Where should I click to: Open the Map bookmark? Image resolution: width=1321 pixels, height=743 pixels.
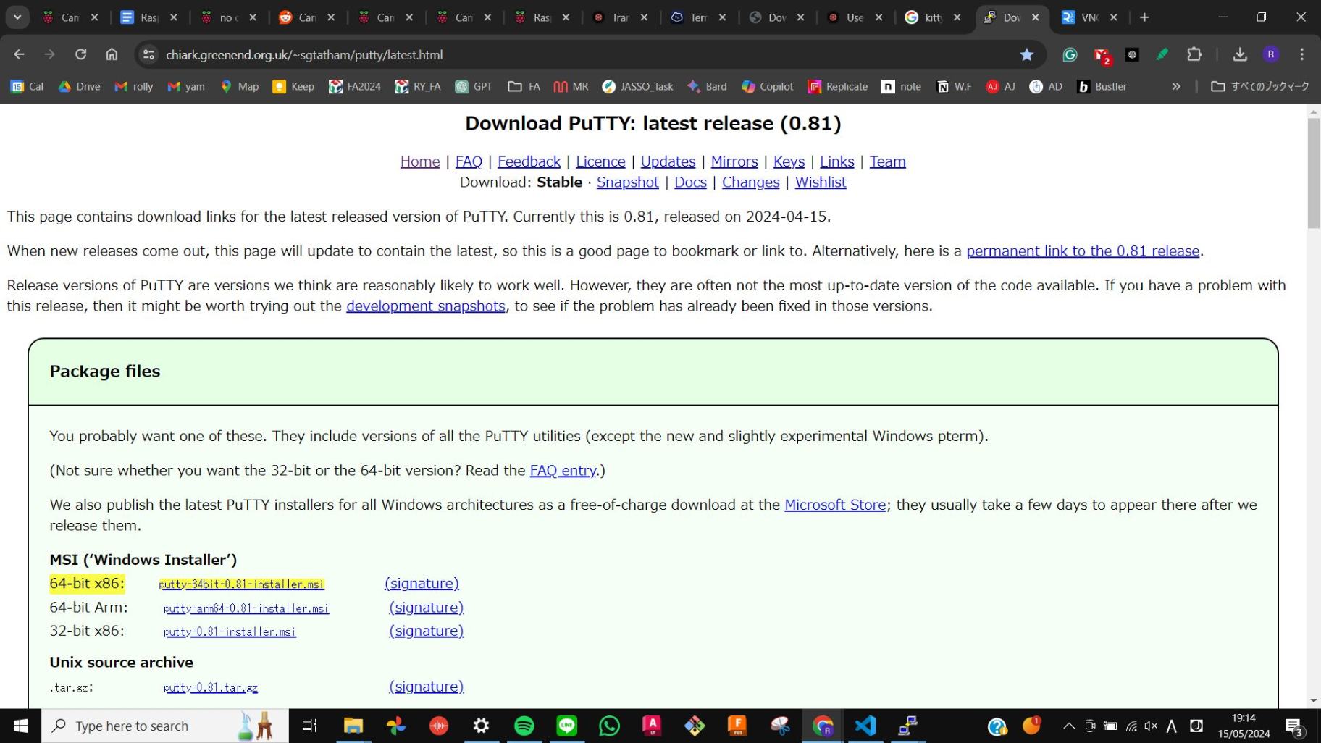[x=240, y=86]
